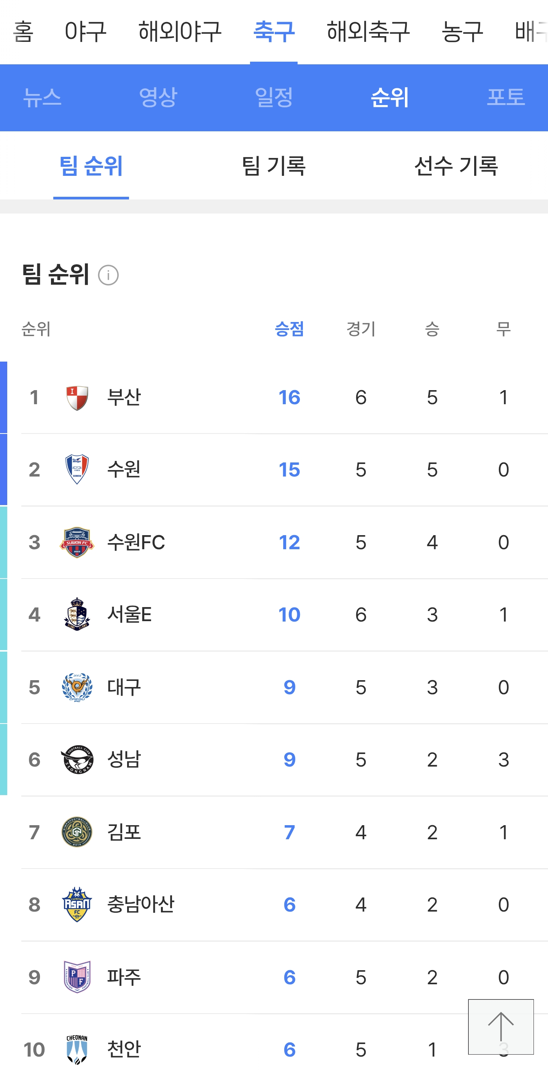Go to the 해외축구 category
Viewport: 548px width, 1076px height.
(x=368, y=32)
